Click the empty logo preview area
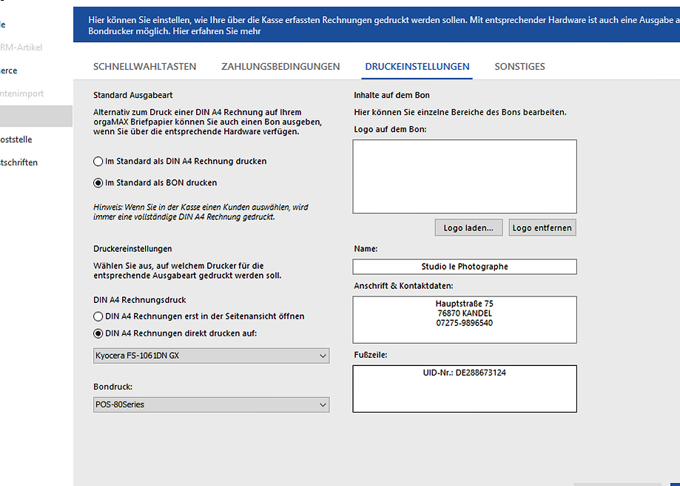 pyautogui.click(x=465, y=176)
